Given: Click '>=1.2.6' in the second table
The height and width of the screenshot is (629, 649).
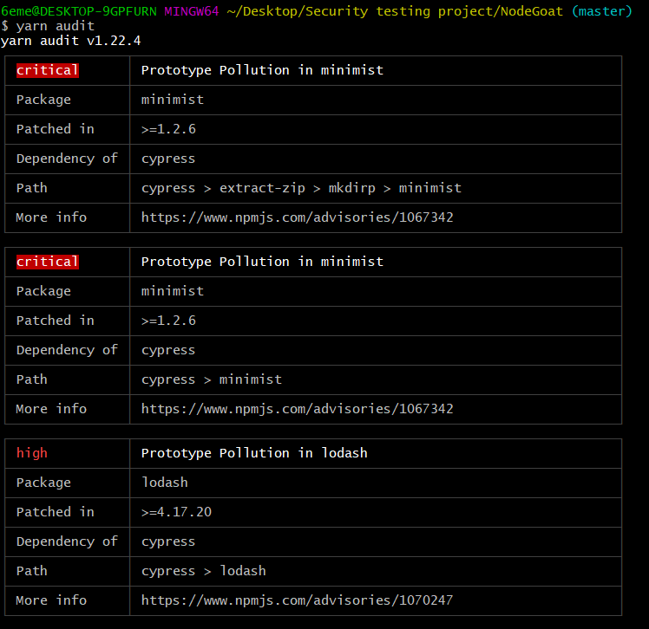Looking at the screenshot, I should tap(168, 321).
